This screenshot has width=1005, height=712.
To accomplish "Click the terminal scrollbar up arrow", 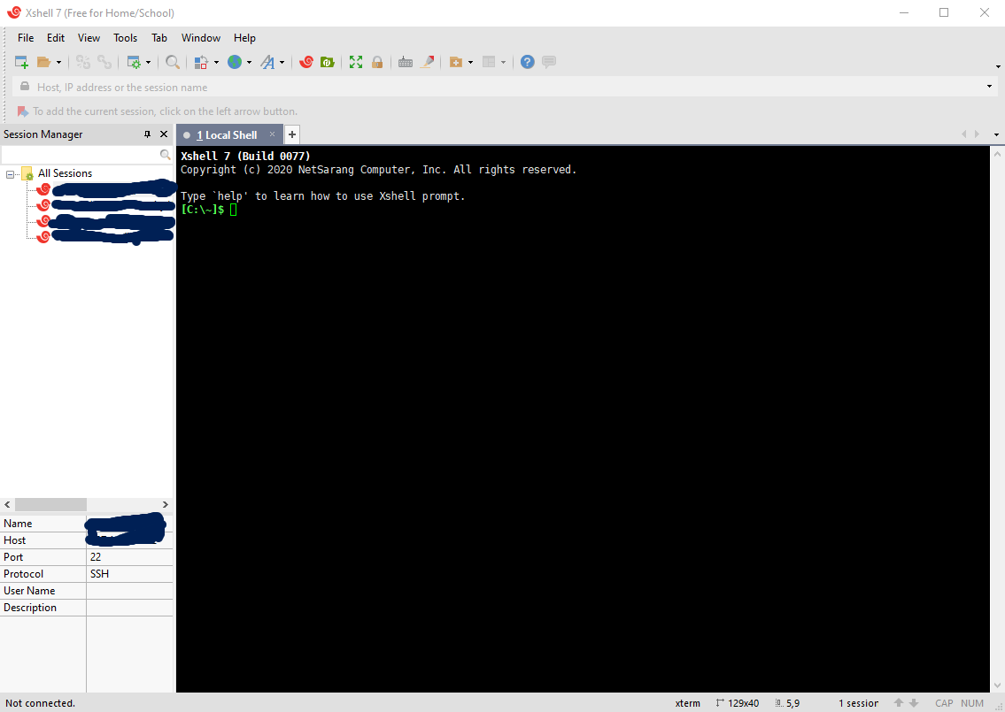I will point(997,154).
